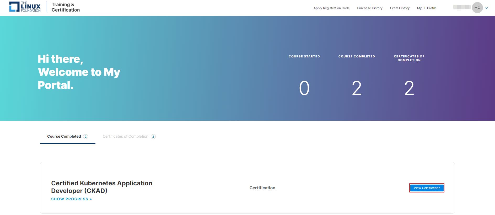The width and height of the screenshot is (495, 215).
Task: Expand the account dropdown chevron
Action: (x=486, y=8)
